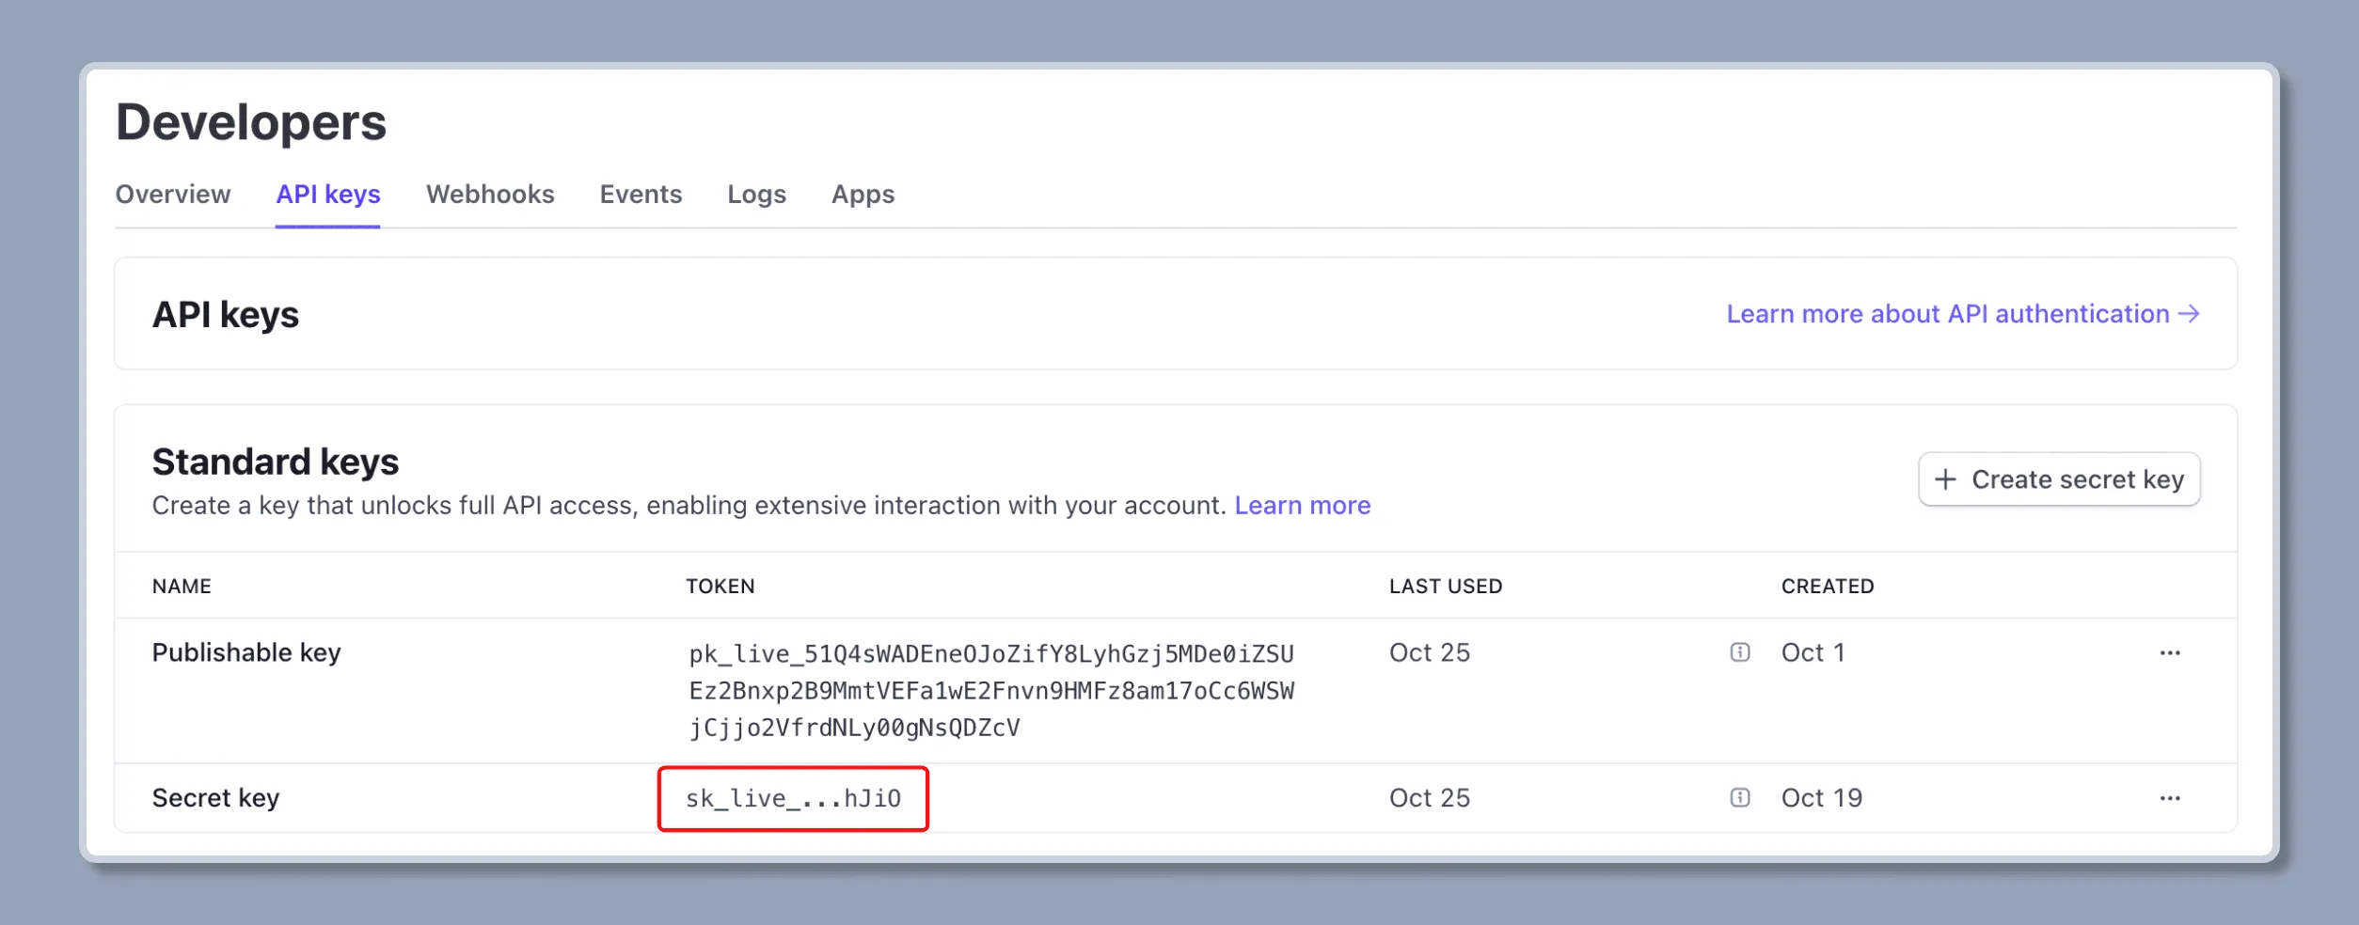Open the Webhooks tab
This screenshot has height=925, width=2359.
[490, 195]
